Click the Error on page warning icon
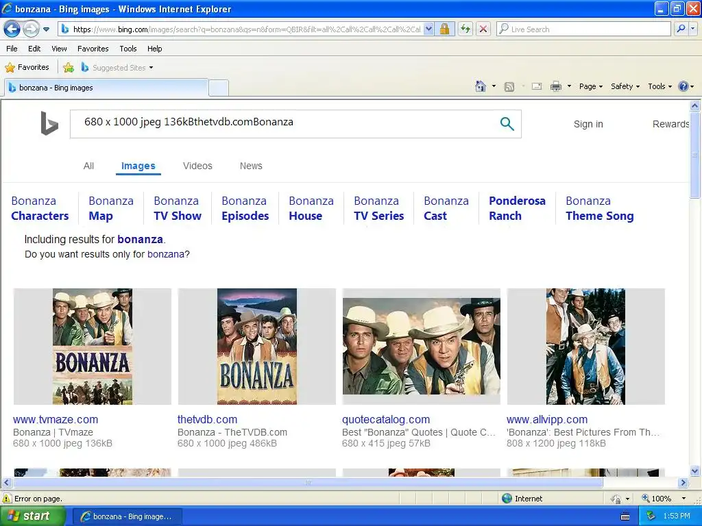The image size is (702, 526). (x=7, y=499)
